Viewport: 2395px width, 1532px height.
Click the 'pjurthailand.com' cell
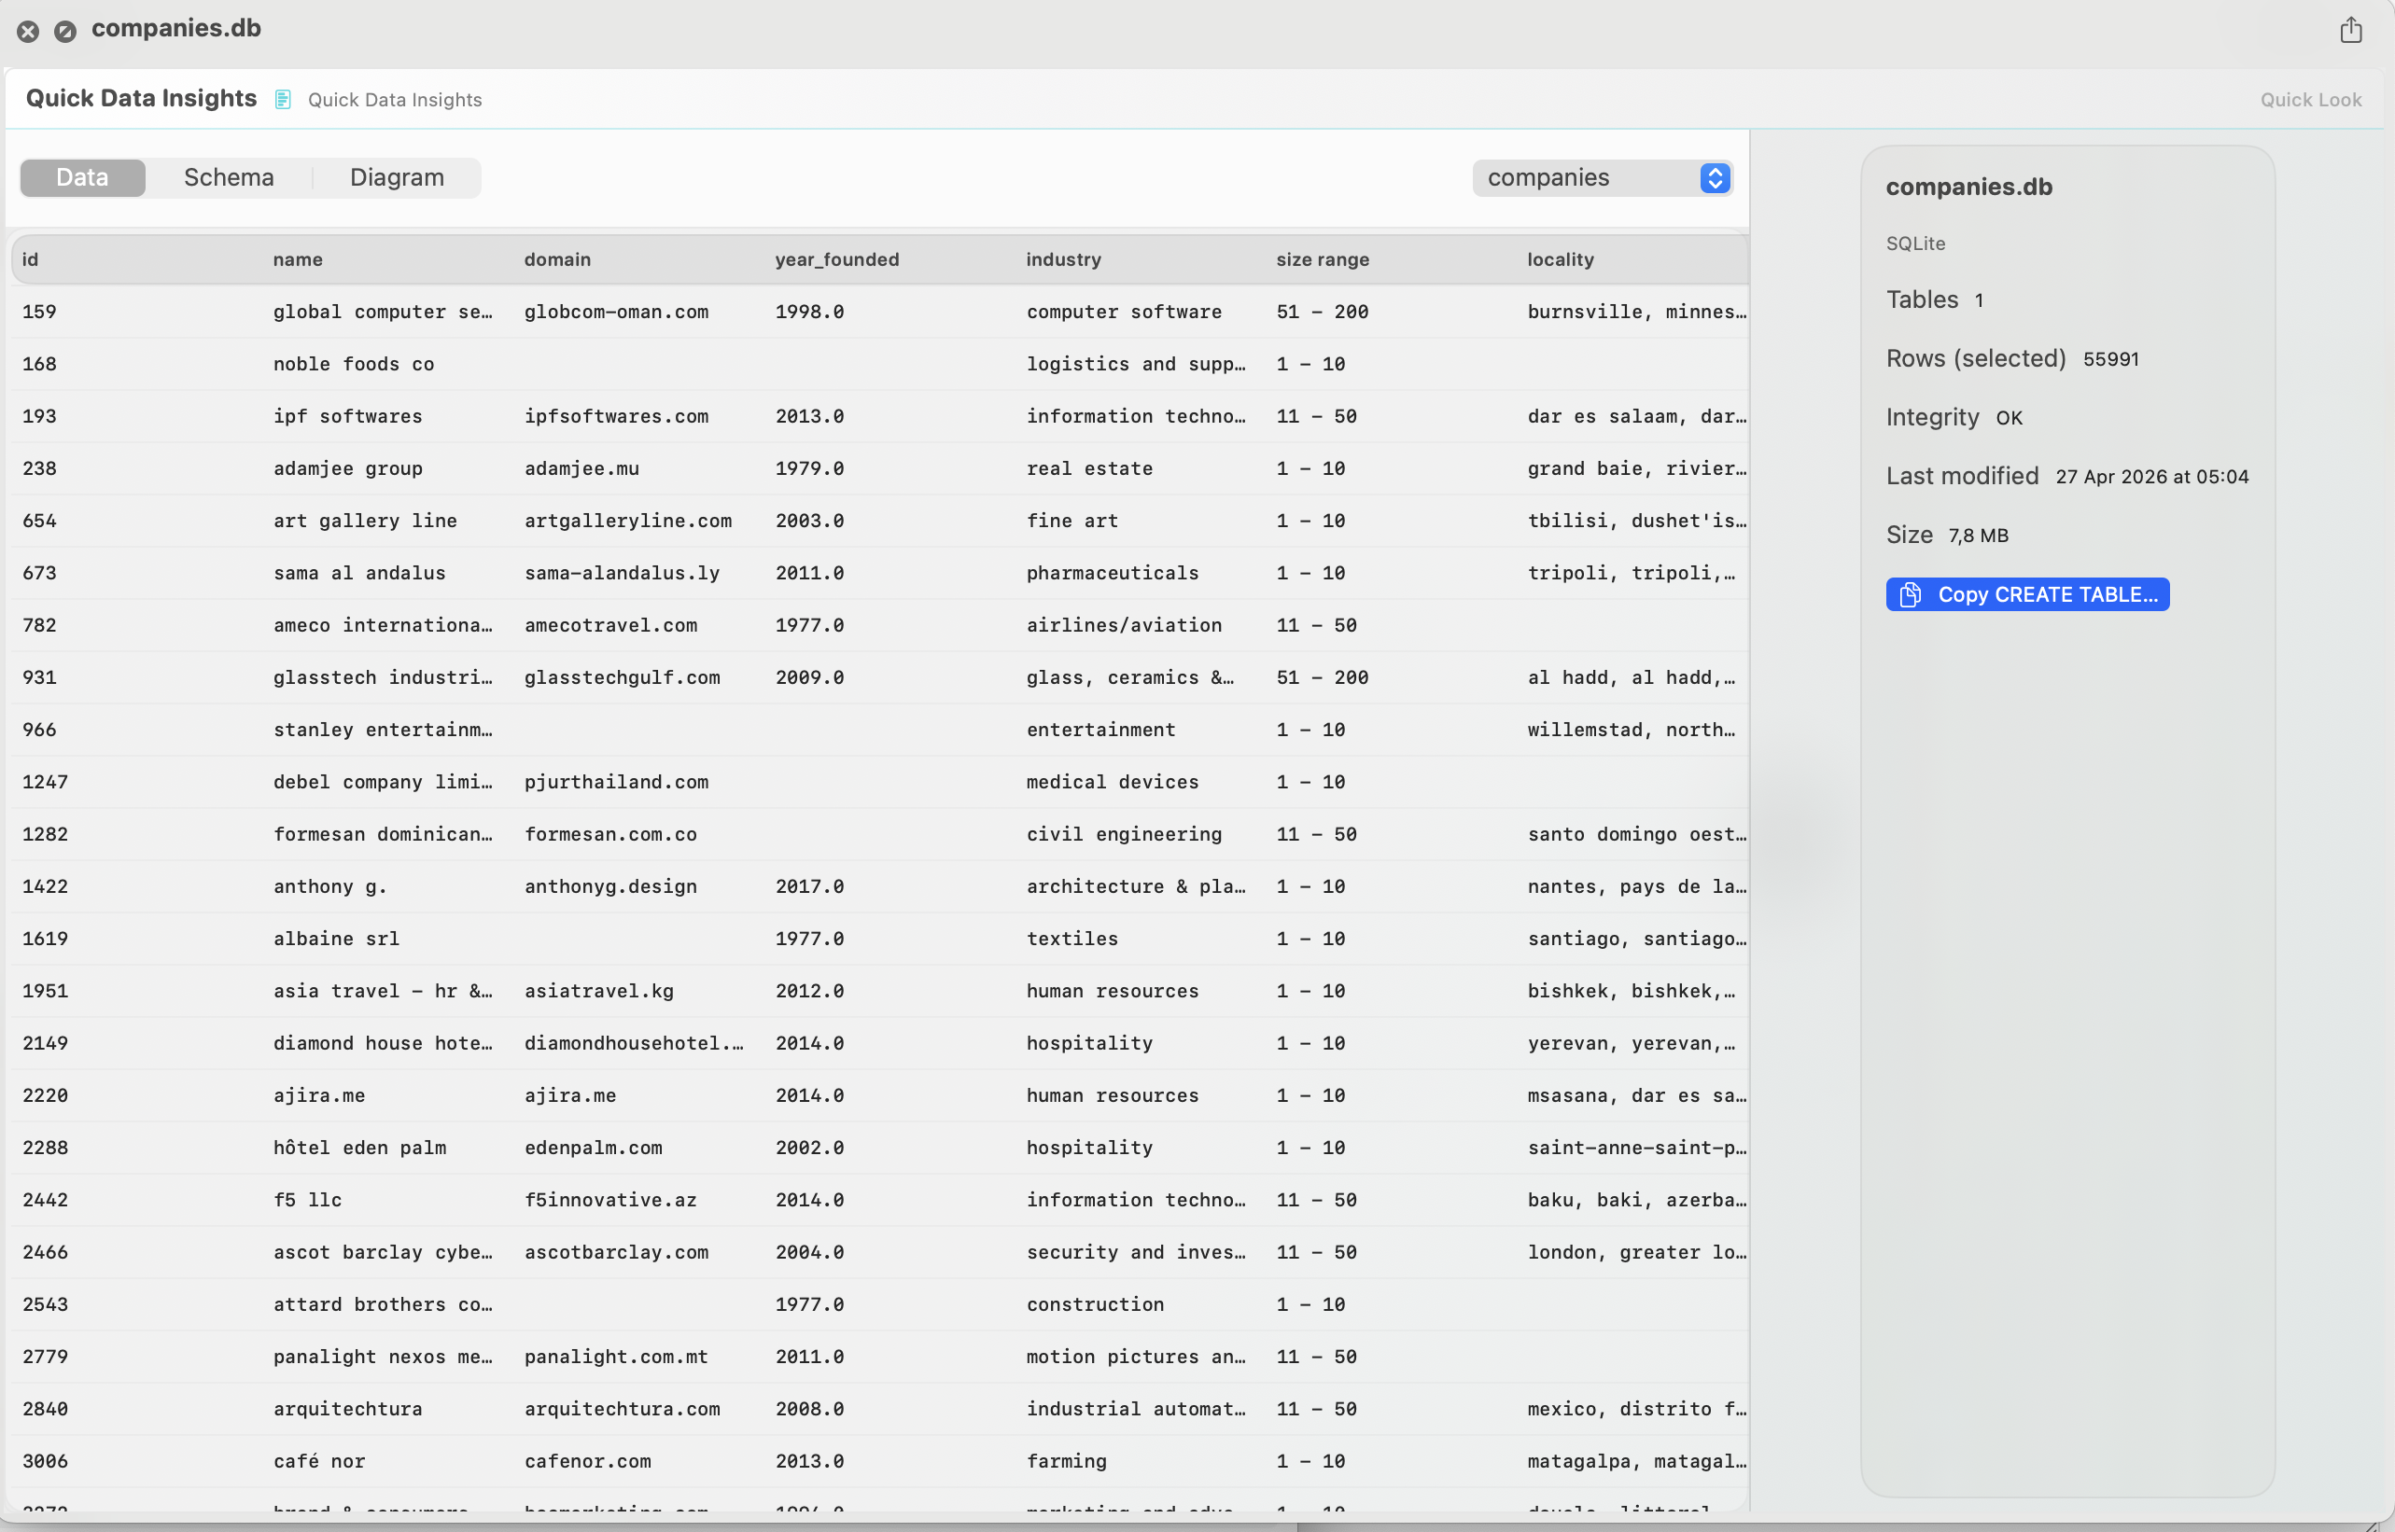616,782
